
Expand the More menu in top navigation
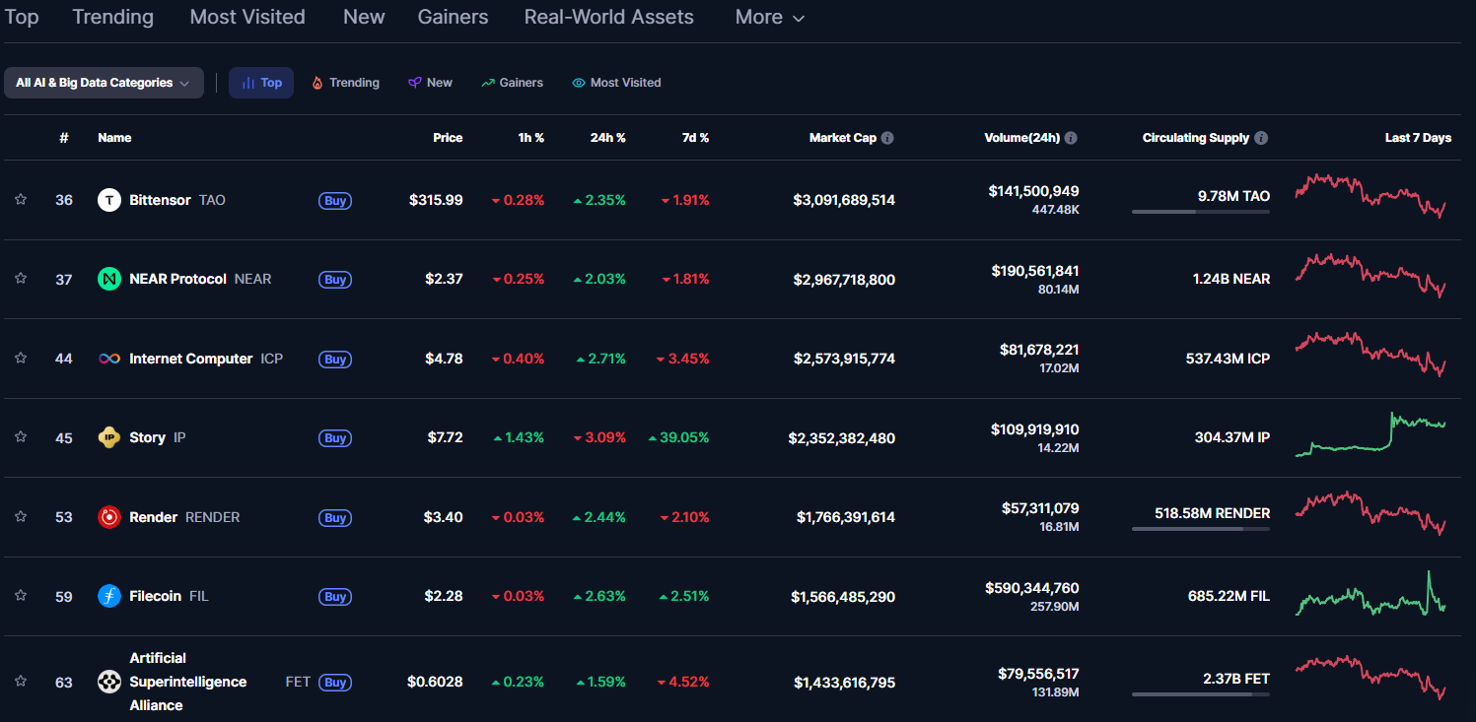pos(770,17)
